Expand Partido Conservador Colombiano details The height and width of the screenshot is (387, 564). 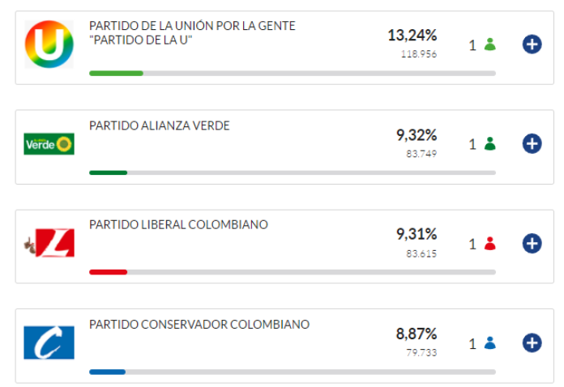532,342
